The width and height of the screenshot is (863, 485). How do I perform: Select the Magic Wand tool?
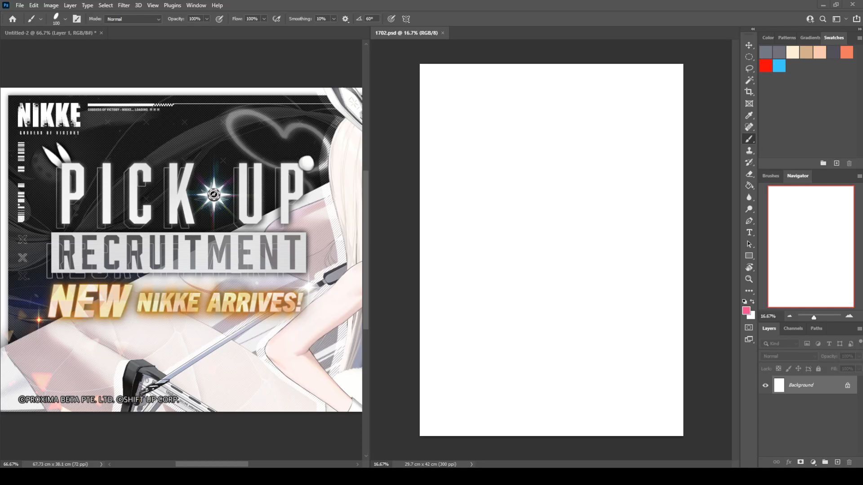[x=749, y=80]
